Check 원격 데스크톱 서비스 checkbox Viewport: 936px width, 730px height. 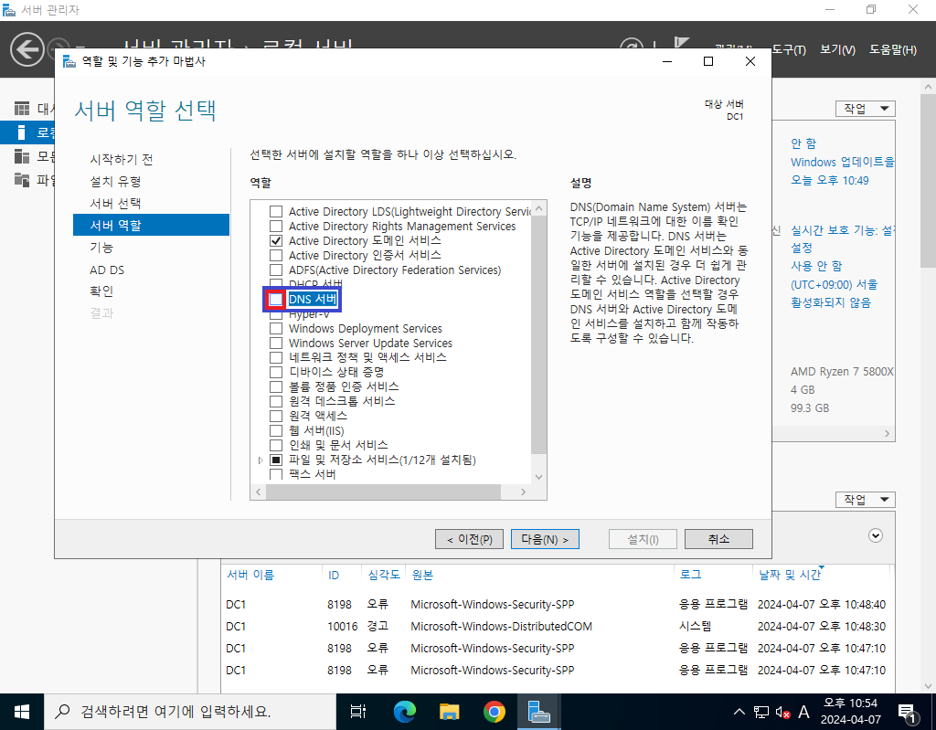click(x=276, y=401)
